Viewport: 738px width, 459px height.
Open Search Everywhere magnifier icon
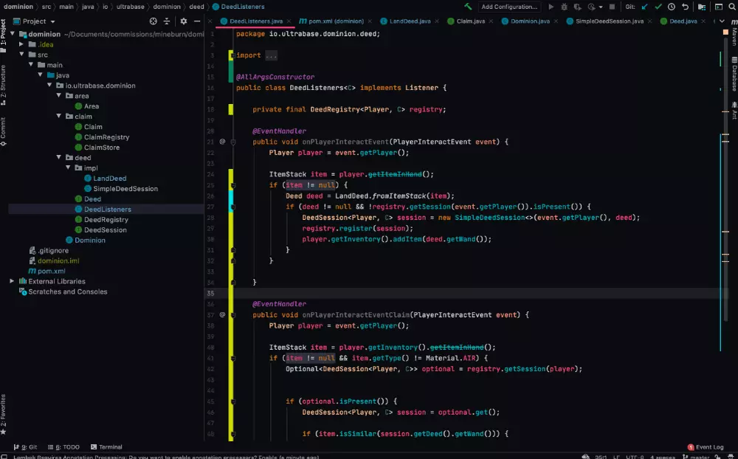coord(732,7)
